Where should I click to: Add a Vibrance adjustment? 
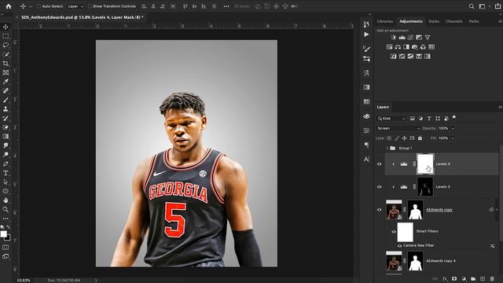pos(428,38)
